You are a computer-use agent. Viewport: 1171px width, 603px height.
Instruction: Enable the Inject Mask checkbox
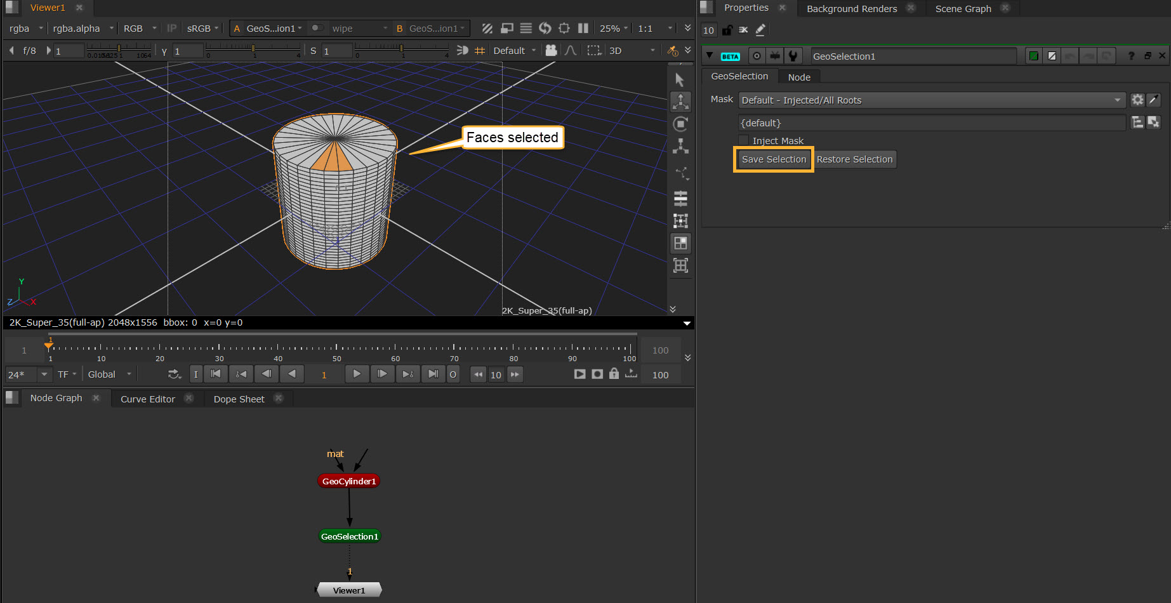point(744,141)
